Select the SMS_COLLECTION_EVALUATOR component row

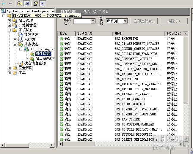point(121,54)
